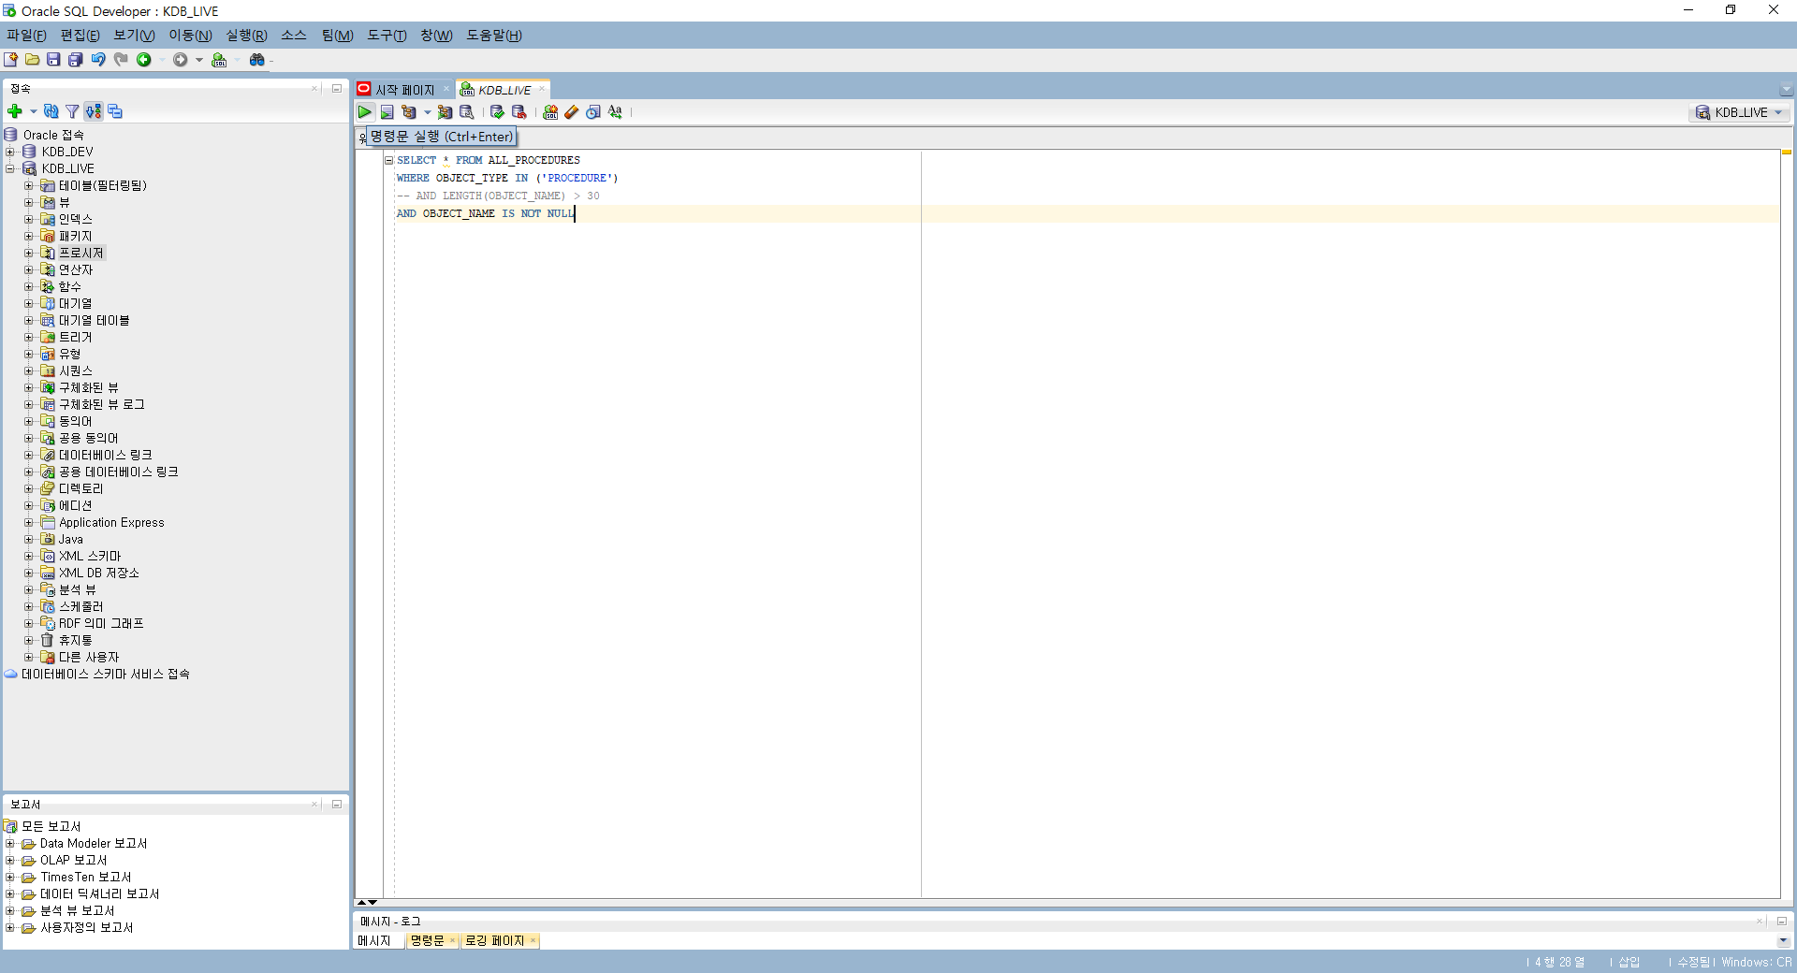Image resolution: width=1797 pixels, height=973 pixels.
Task: Open the 파일(F) menu
Action: (26, 36)
